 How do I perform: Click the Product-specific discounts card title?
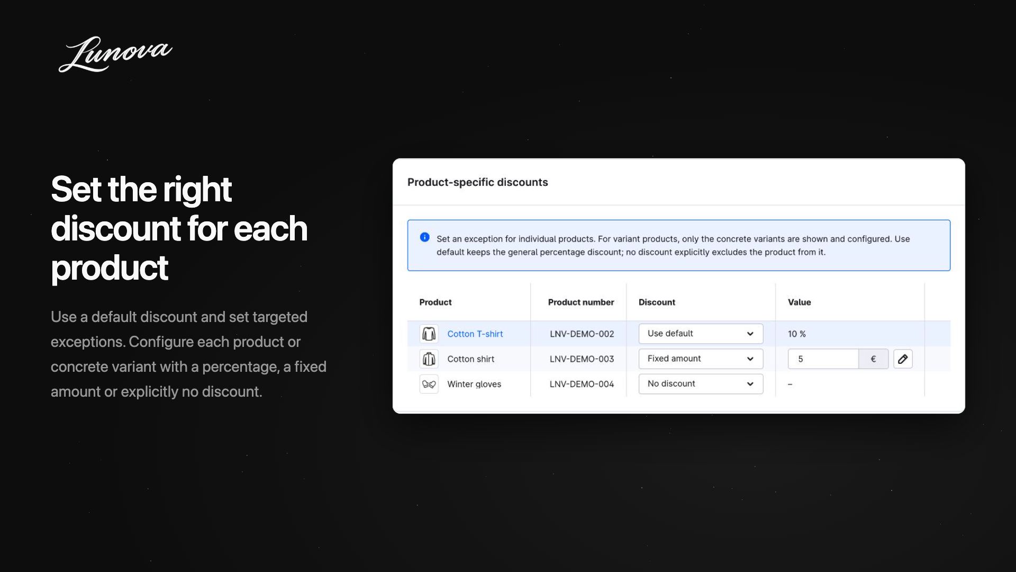[x=477, y=182]
